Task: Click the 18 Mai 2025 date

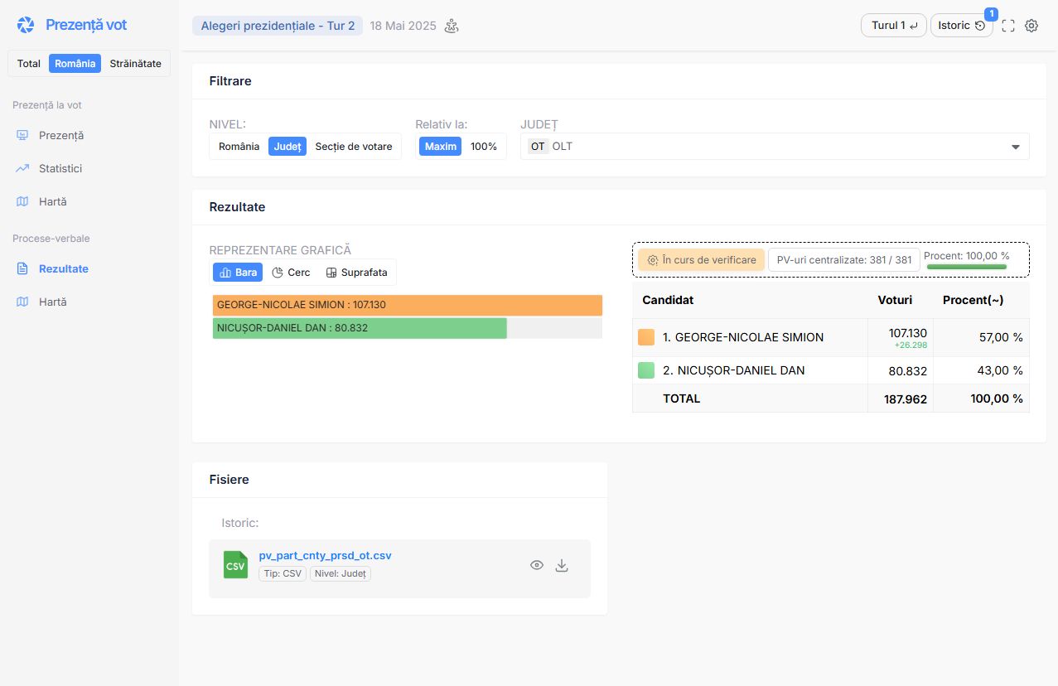Action: point(403,26)
